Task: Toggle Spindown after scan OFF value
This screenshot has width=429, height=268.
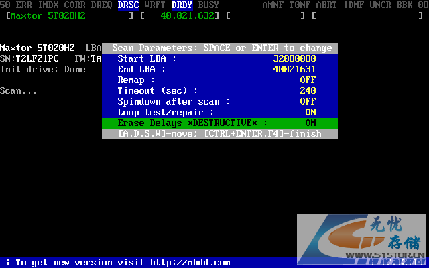Action: 308,101
